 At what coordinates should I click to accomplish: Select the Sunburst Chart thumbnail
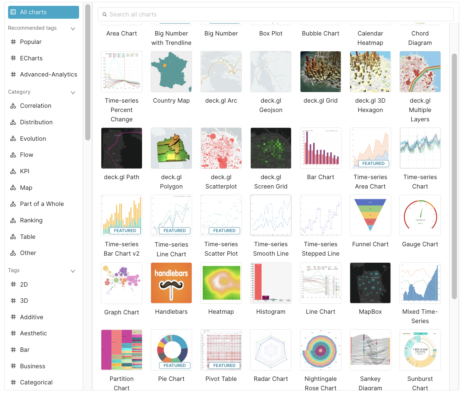420,350
